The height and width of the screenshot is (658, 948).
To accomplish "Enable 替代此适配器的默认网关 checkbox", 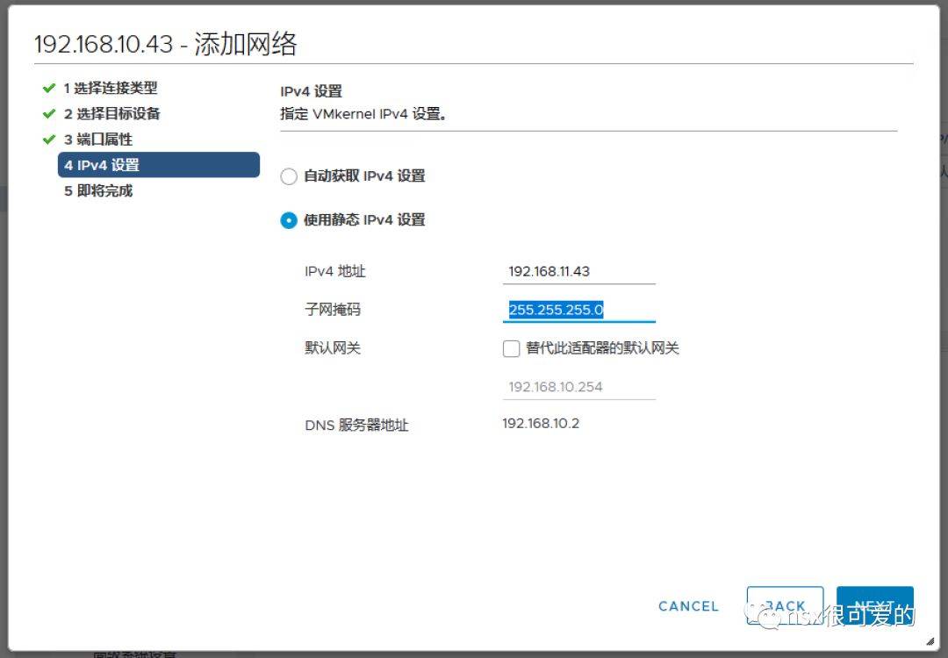I will point(511,349).
